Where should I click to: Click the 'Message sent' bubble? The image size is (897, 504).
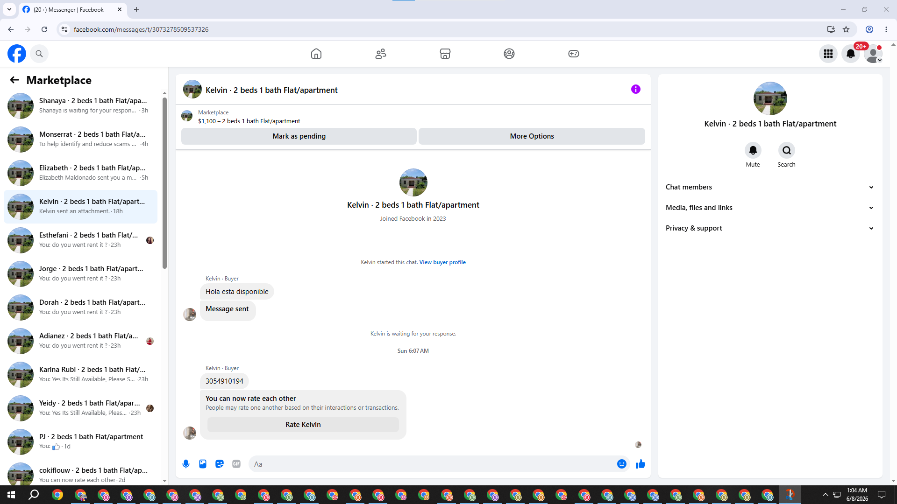228,310
